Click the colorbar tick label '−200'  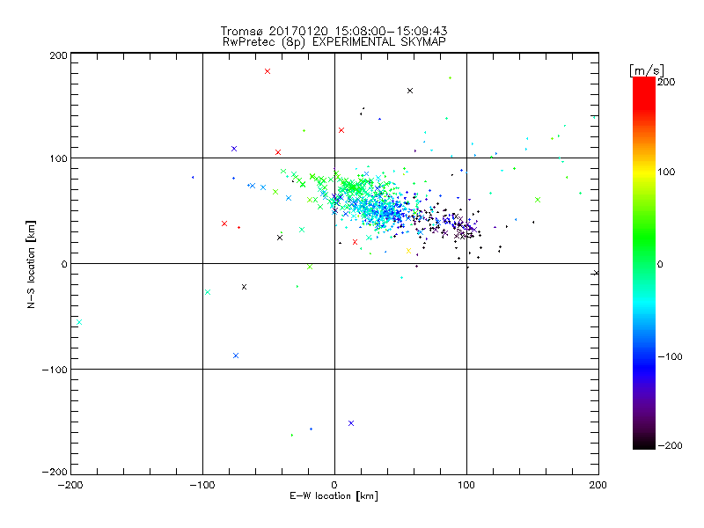click(670, 445)
